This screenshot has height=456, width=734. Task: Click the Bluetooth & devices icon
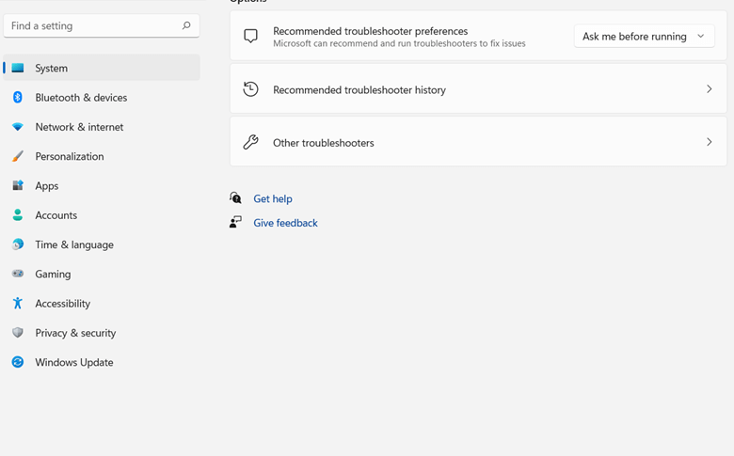coord(18,97)
